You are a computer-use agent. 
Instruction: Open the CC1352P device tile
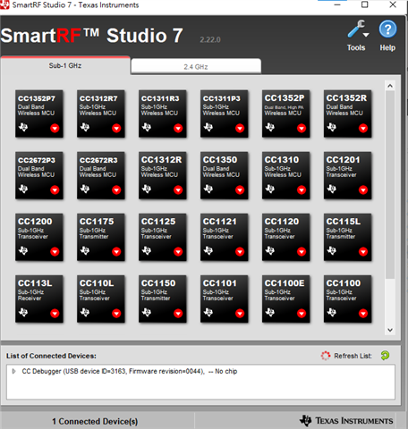[x=286, y=114]
